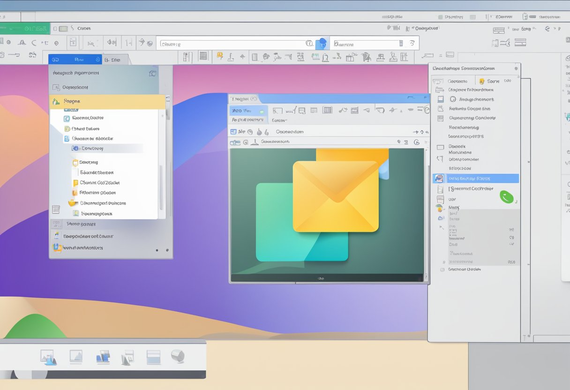Image resolution: width=570 pixels, height=390 pixels.
Task: Toggle the square checkbox midway down the right panel
Action: click(440, 147)
